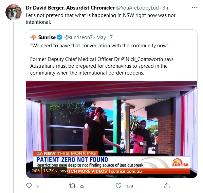Open the May 17 quoted tweet date
Viewport: 203px width, 193px height.
click(105, 37)
